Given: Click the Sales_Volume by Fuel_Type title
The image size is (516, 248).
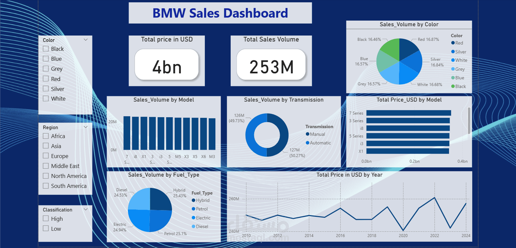Looking at the screenshot, I should tap(164, 175).
